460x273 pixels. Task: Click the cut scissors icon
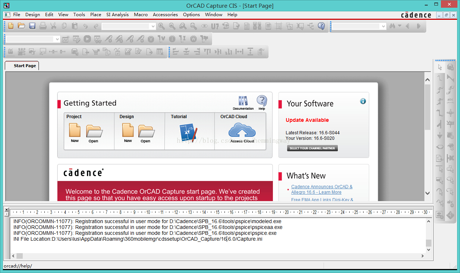54,26
